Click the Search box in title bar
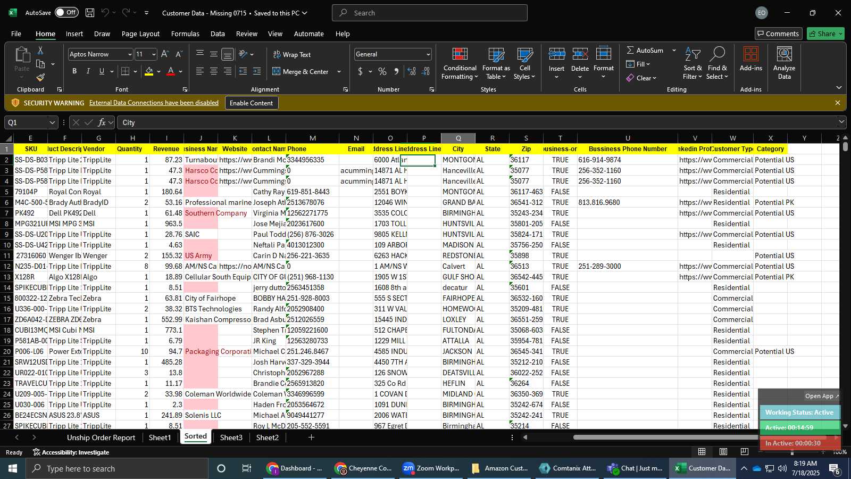The height and width of the screenshot is (479, 851). coord(430,13)
